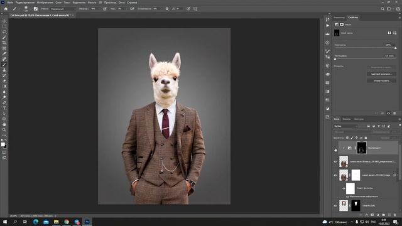Click the Home icon in options bar

(x=6, y=9)
